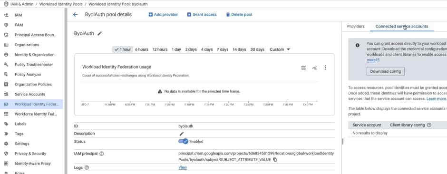The image size is (447, 174).
Task: Sort by Service account column header
Action: (367, 125)
